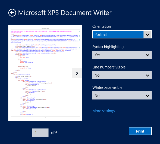This screenshot has height=144, width=160.
Task: Click the 'Microsoft XPS Document Writer' title
Action: (x=65, y=13)
